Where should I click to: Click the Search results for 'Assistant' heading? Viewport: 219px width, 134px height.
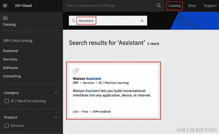(107, 43)
